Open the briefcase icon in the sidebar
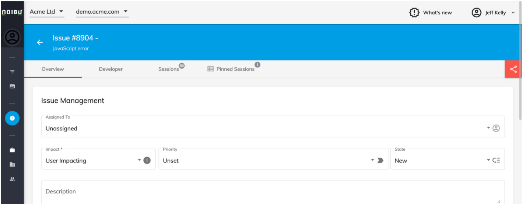This screenshot has height=207, width=523. [x=12, y=150]
